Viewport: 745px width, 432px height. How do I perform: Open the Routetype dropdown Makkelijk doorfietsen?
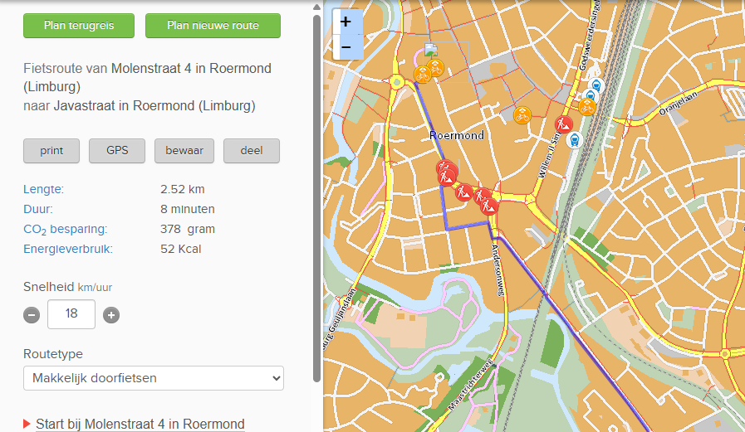[154, 378]
